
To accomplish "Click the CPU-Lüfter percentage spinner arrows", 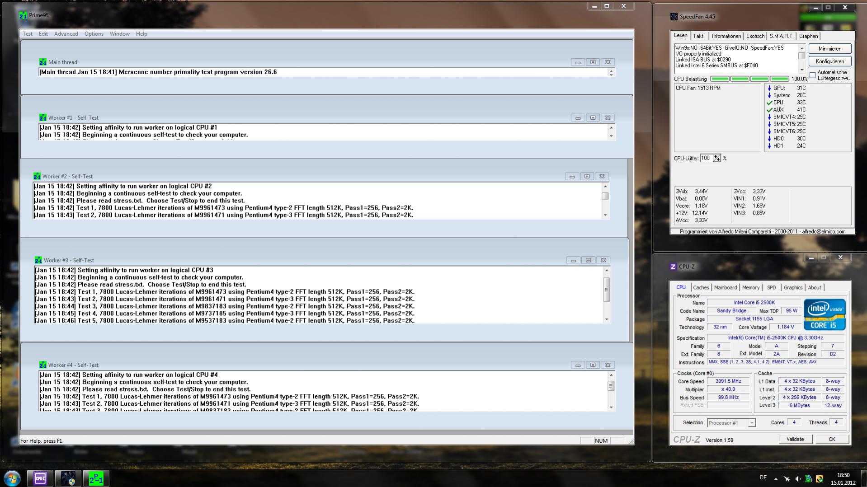I will coord(717,158).
